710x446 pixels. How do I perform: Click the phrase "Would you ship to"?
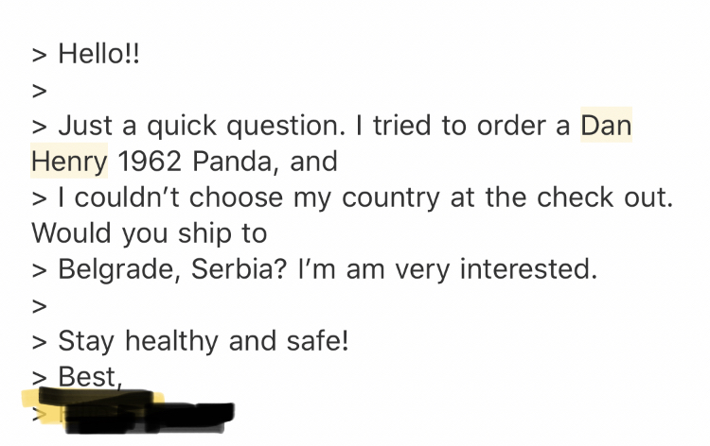[150, 232]
